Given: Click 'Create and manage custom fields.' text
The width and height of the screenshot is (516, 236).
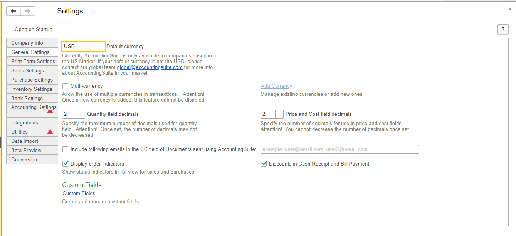Looking at the screenshot, I should (x=101, y=202).
